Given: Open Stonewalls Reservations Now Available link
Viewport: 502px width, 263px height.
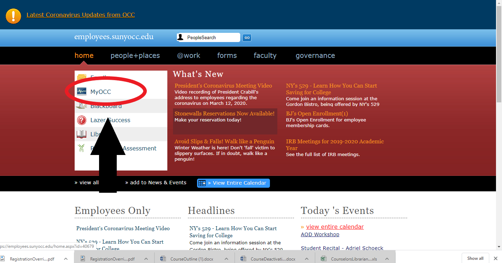Looking at the screenshot, I should click(224, 114).
